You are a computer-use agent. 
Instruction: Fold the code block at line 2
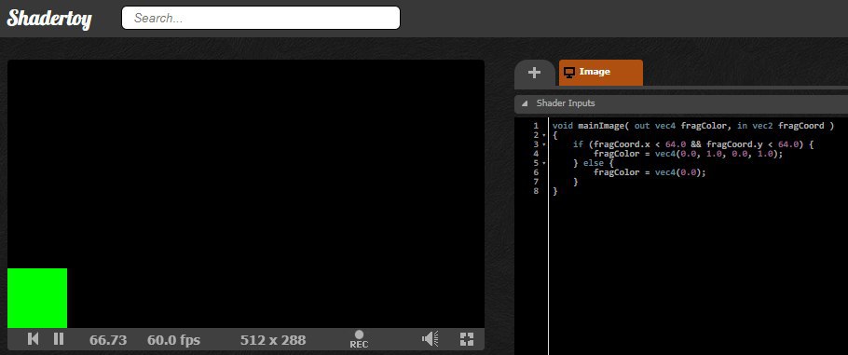click(544, 135)
